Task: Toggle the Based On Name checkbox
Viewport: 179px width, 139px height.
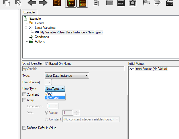Action: [46, 64]
